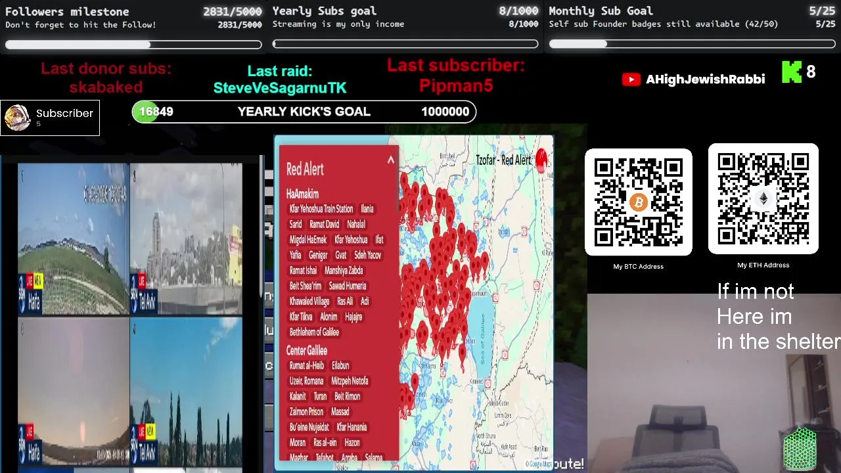
Task: Click the Beit Rimon location tag
Action: (x=347, y=396)
